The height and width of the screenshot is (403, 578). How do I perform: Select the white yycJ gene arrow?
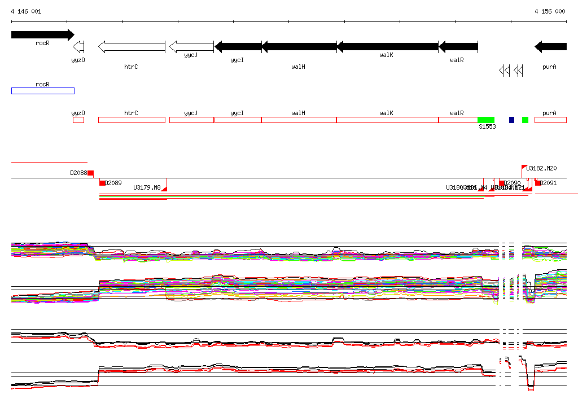click(x=192, y=47)
